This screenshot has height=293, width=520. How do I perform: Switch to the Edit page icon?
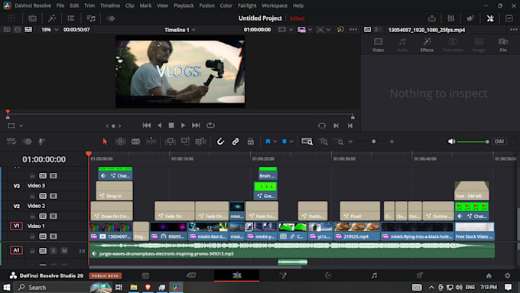pyautogui.click(x=237, y=275)
